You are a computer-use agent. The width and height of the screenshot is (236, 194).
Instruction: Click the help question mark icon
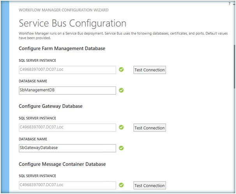click(229, 3)
